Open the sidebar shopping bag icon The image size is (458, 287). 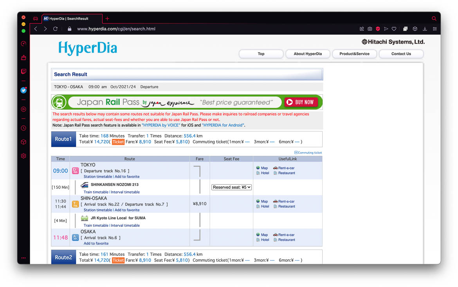(x=23, y=57)
